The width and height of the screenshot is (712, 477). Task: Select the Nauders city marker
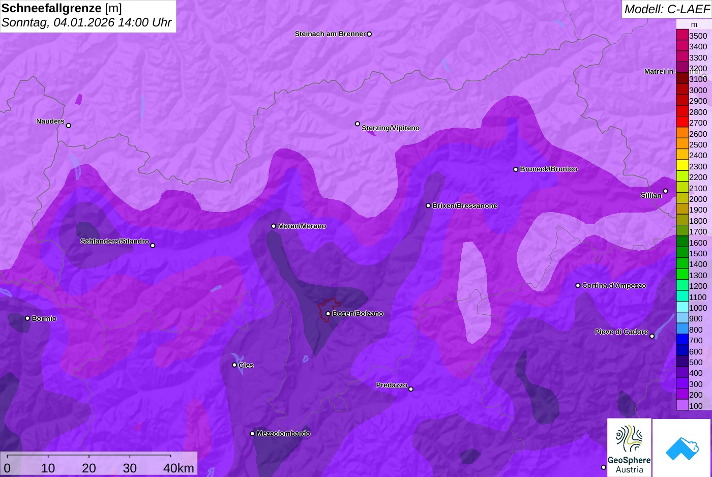(x=69, y=126)
